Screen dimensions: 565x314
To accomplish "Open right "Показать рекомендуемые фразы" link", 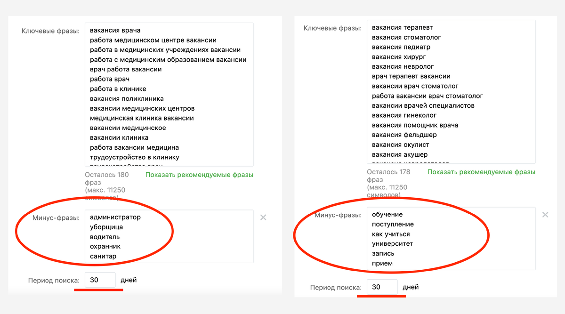I will [x=482, y=171].
